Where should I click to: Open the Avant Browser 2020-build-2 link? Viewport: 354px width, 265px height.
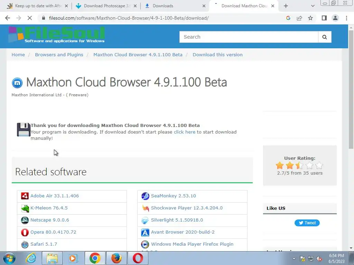[183, 232]
